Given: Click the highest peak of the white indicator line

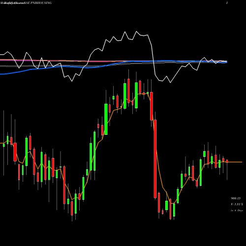Looking at the screenshot, I should [136, 31].
